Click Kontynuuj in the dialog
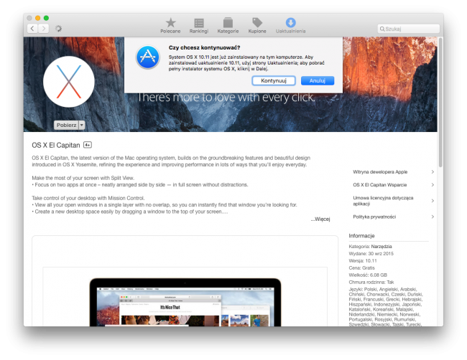 click(274, 80)
